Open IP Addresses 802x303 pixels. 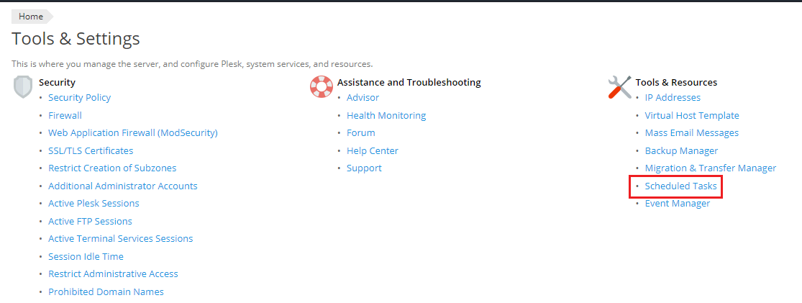click(x=673, y=98)
